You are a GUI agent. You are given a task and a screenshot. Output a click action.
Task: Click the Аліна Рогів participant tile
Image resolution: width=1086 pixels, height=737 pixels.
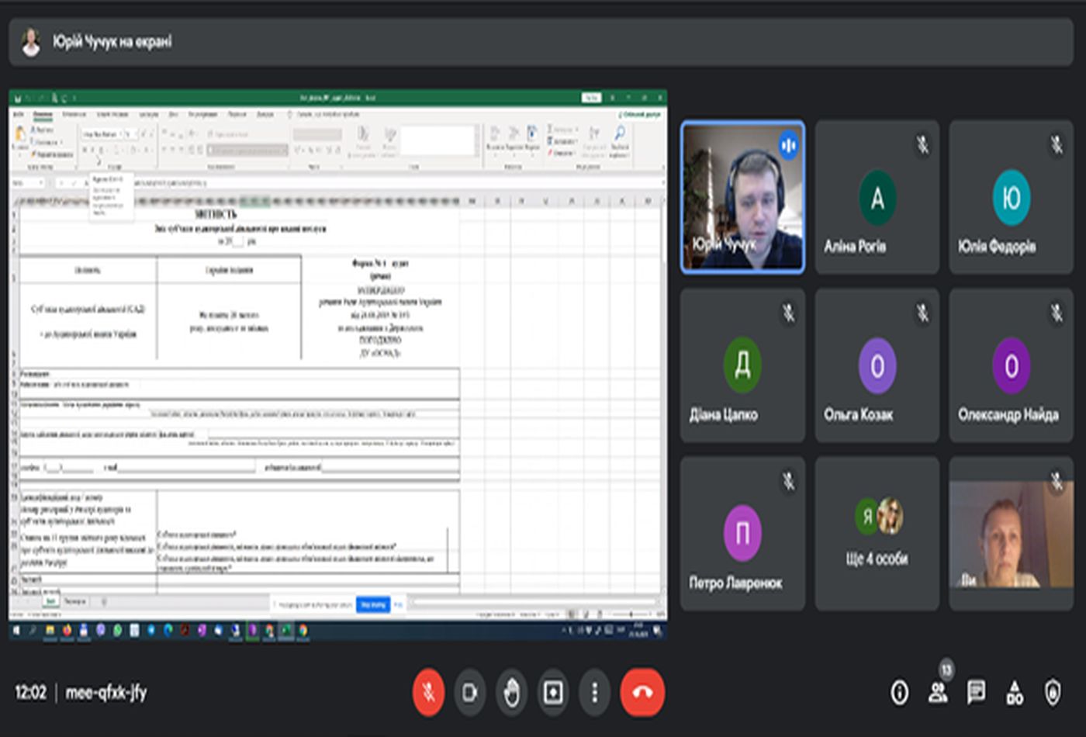[x=877, y=198]
